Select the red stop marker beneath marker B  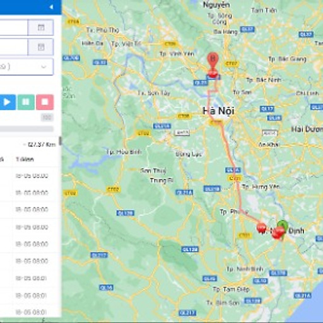[x=213, y=74]
